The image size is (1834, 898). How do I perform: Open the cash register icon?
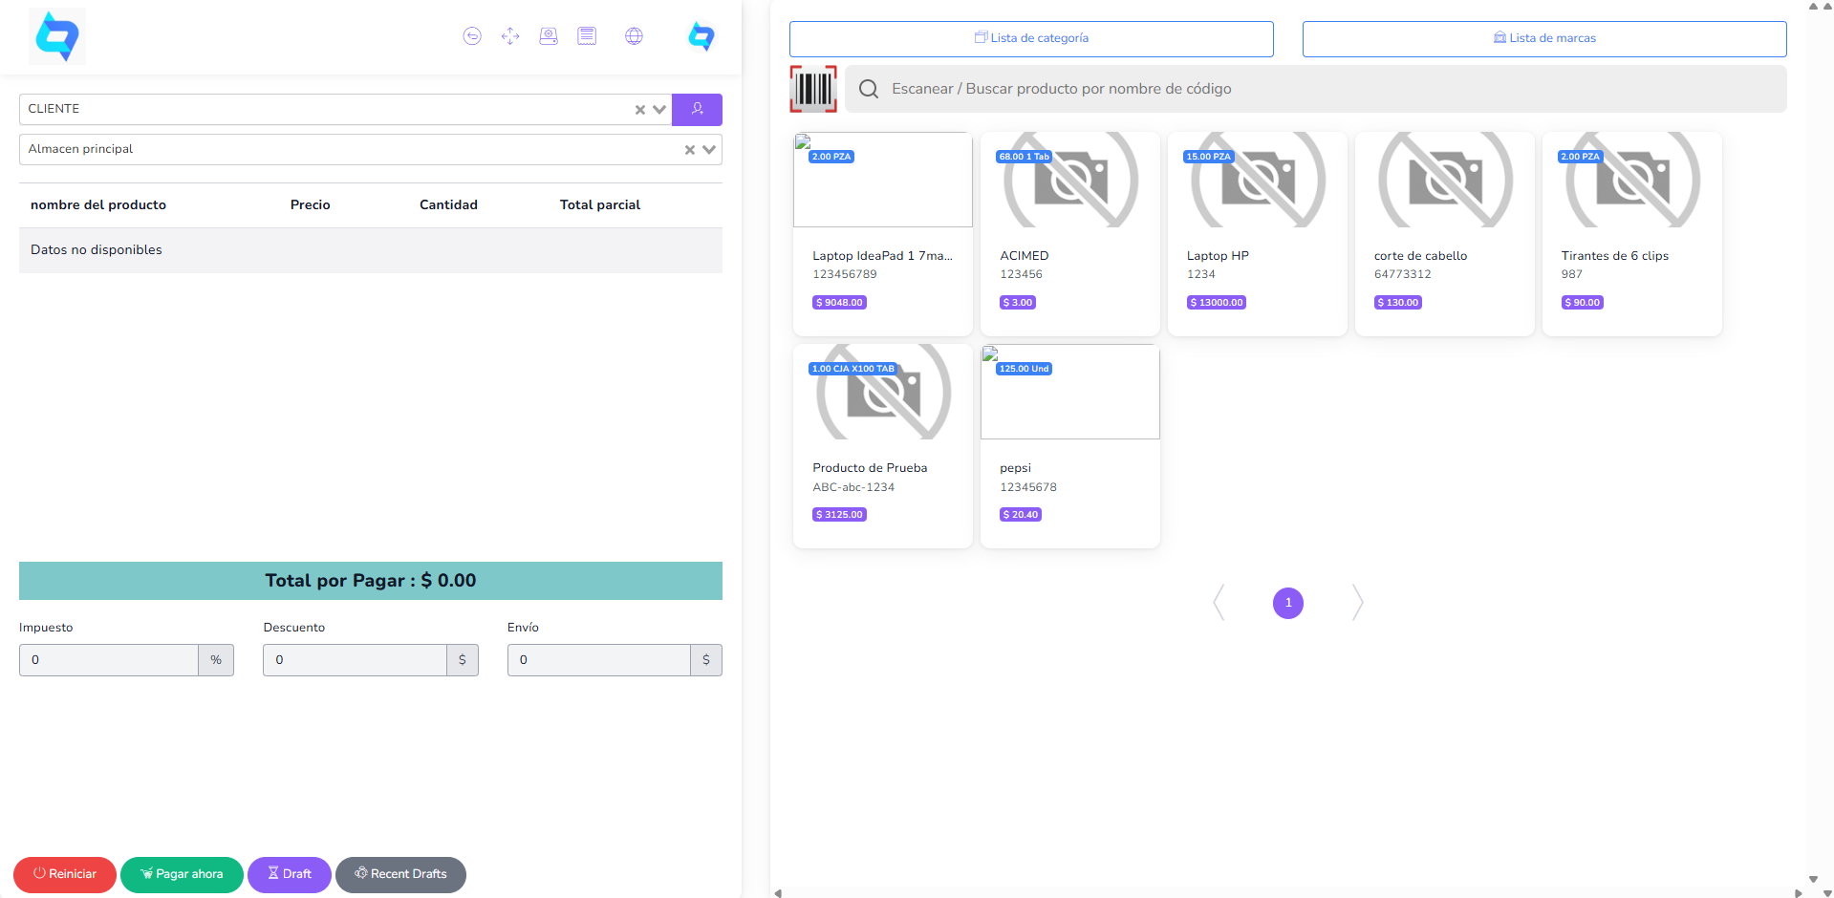pos(549,36)
